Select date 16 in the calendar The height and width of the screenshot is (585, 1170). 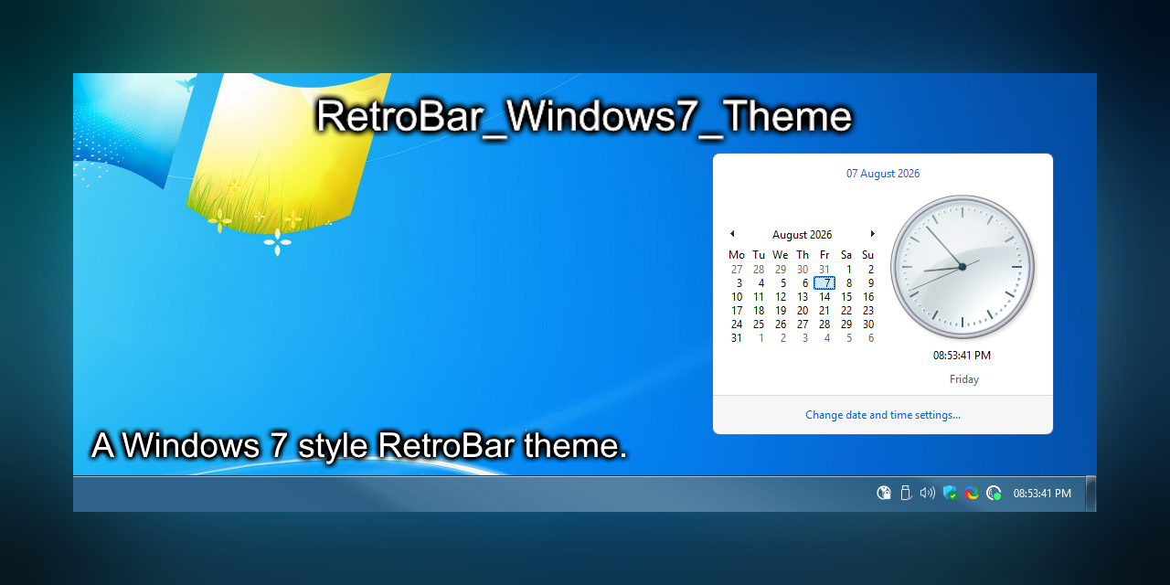(868, 297)
